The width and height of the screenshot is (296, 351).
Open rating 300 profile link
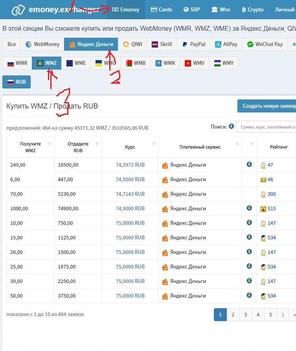coord(272,194)
